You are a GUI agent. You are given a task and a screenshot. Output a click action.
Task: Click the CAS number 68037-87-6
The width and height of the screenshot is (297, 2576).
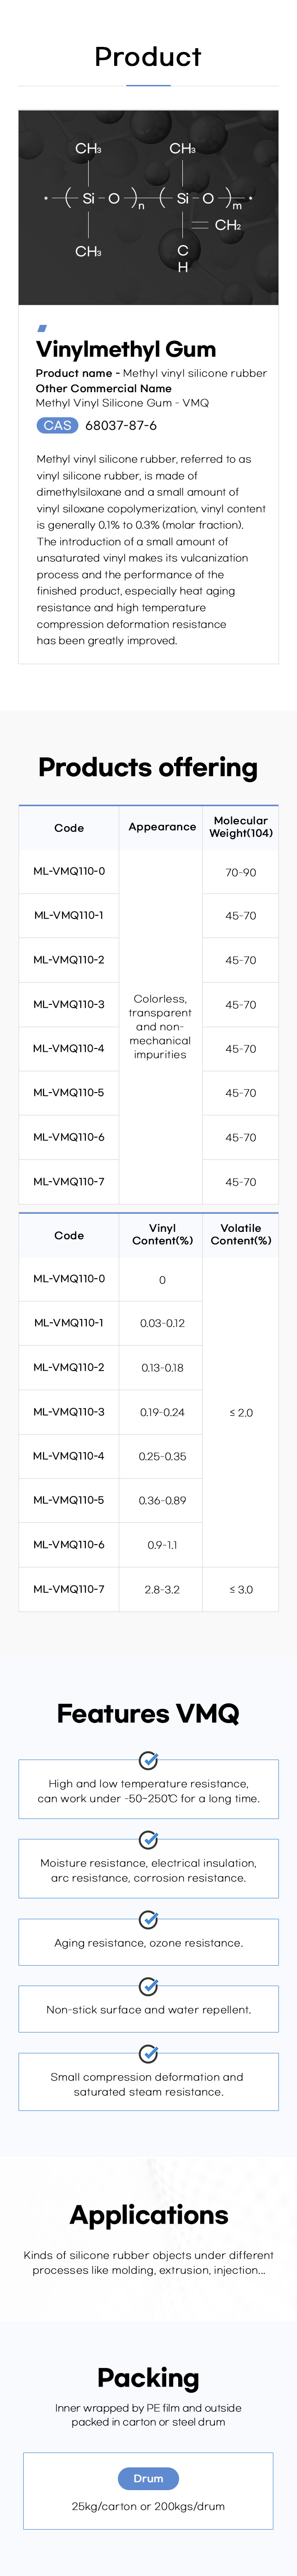(x=121, y=425)
